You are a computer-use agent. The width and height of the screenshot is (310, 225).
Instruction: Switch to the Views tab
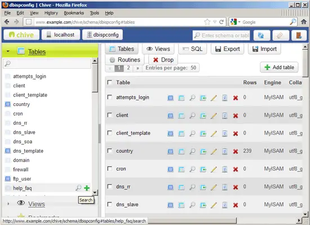(158, 49)
